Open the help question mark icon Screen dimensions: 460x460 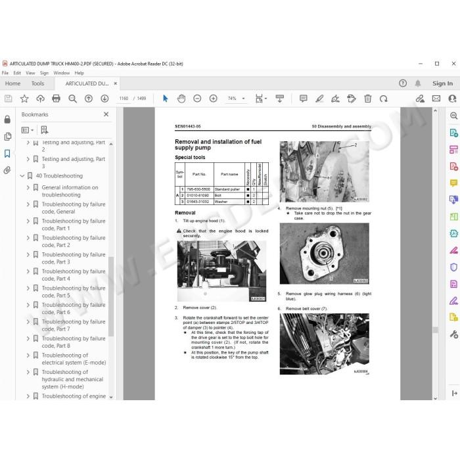(403, 83)
